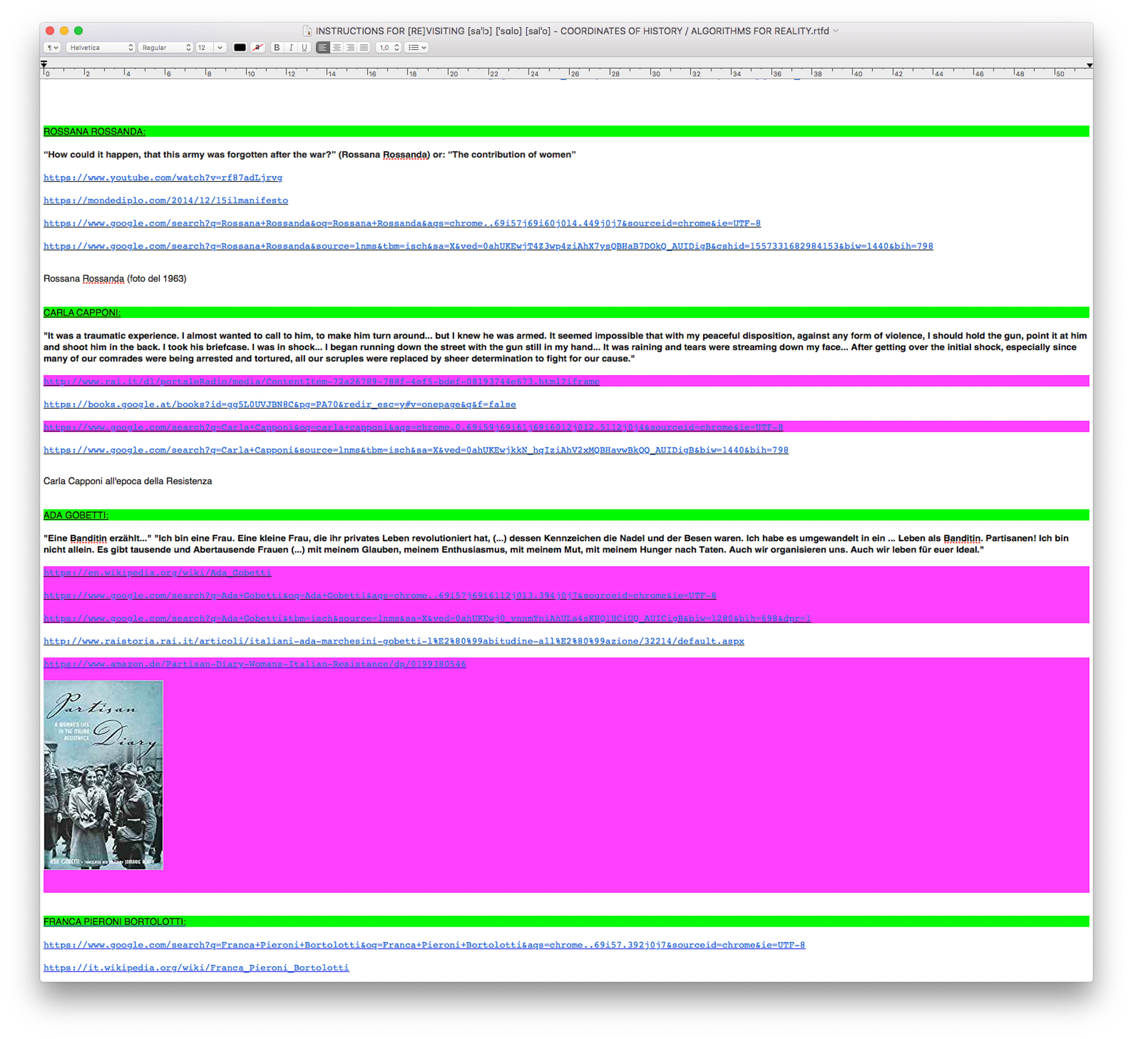Align text right
Viewport: 1133px width, 1039px height.
coord(350,48)
